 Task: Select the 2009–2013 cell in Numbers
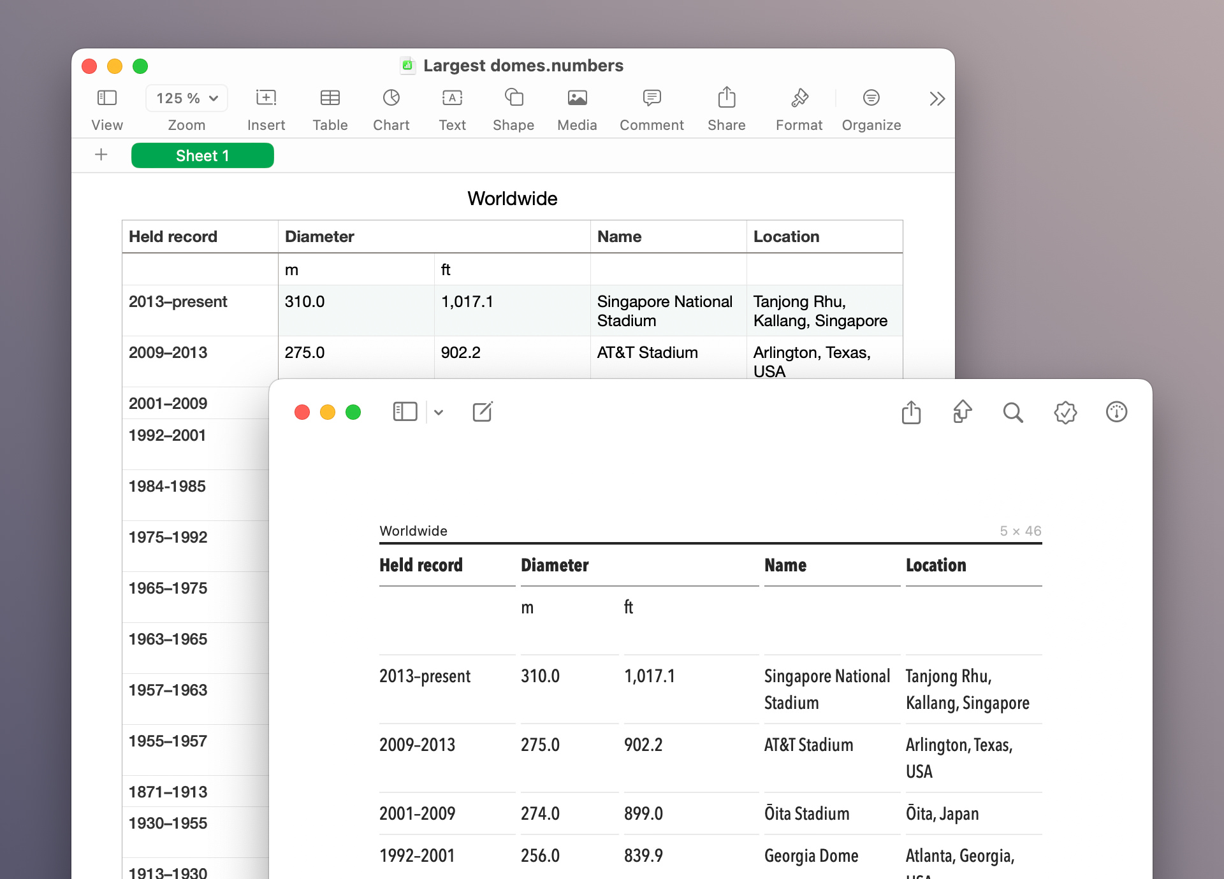click(x=200, y=361)
